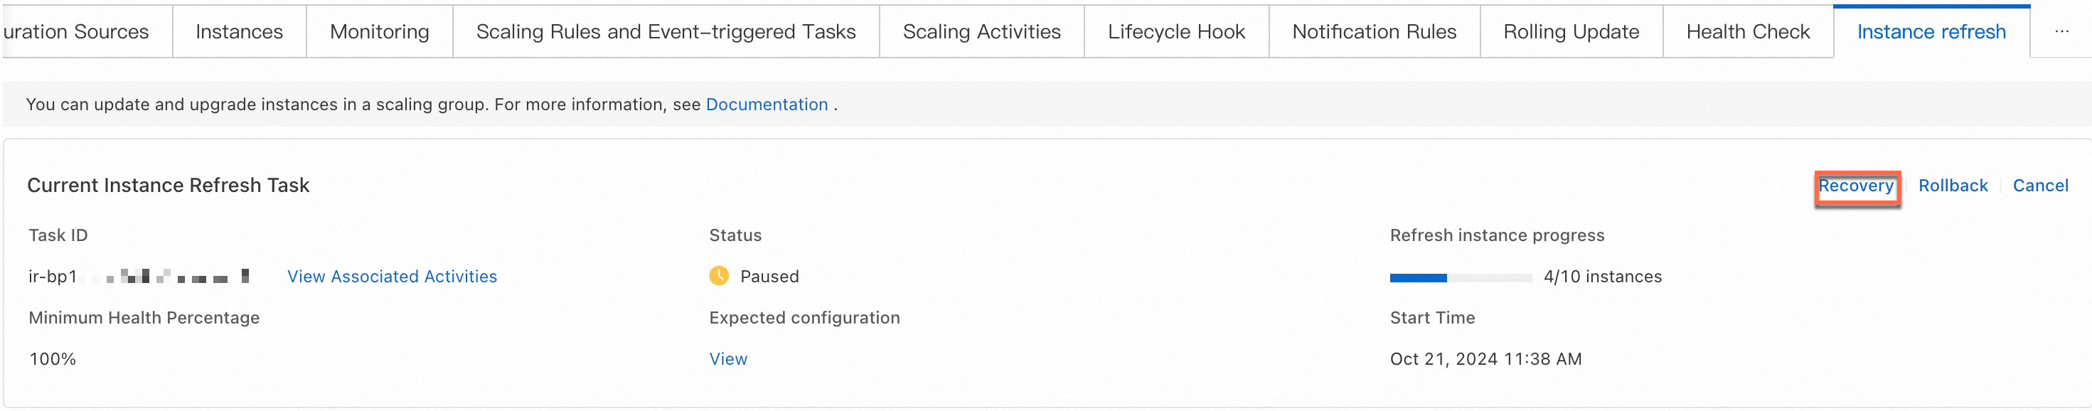Open the Health Check tab
Image resolution: width=2092 pixels, height=411 pixels.
click(x=1748, y=32)
